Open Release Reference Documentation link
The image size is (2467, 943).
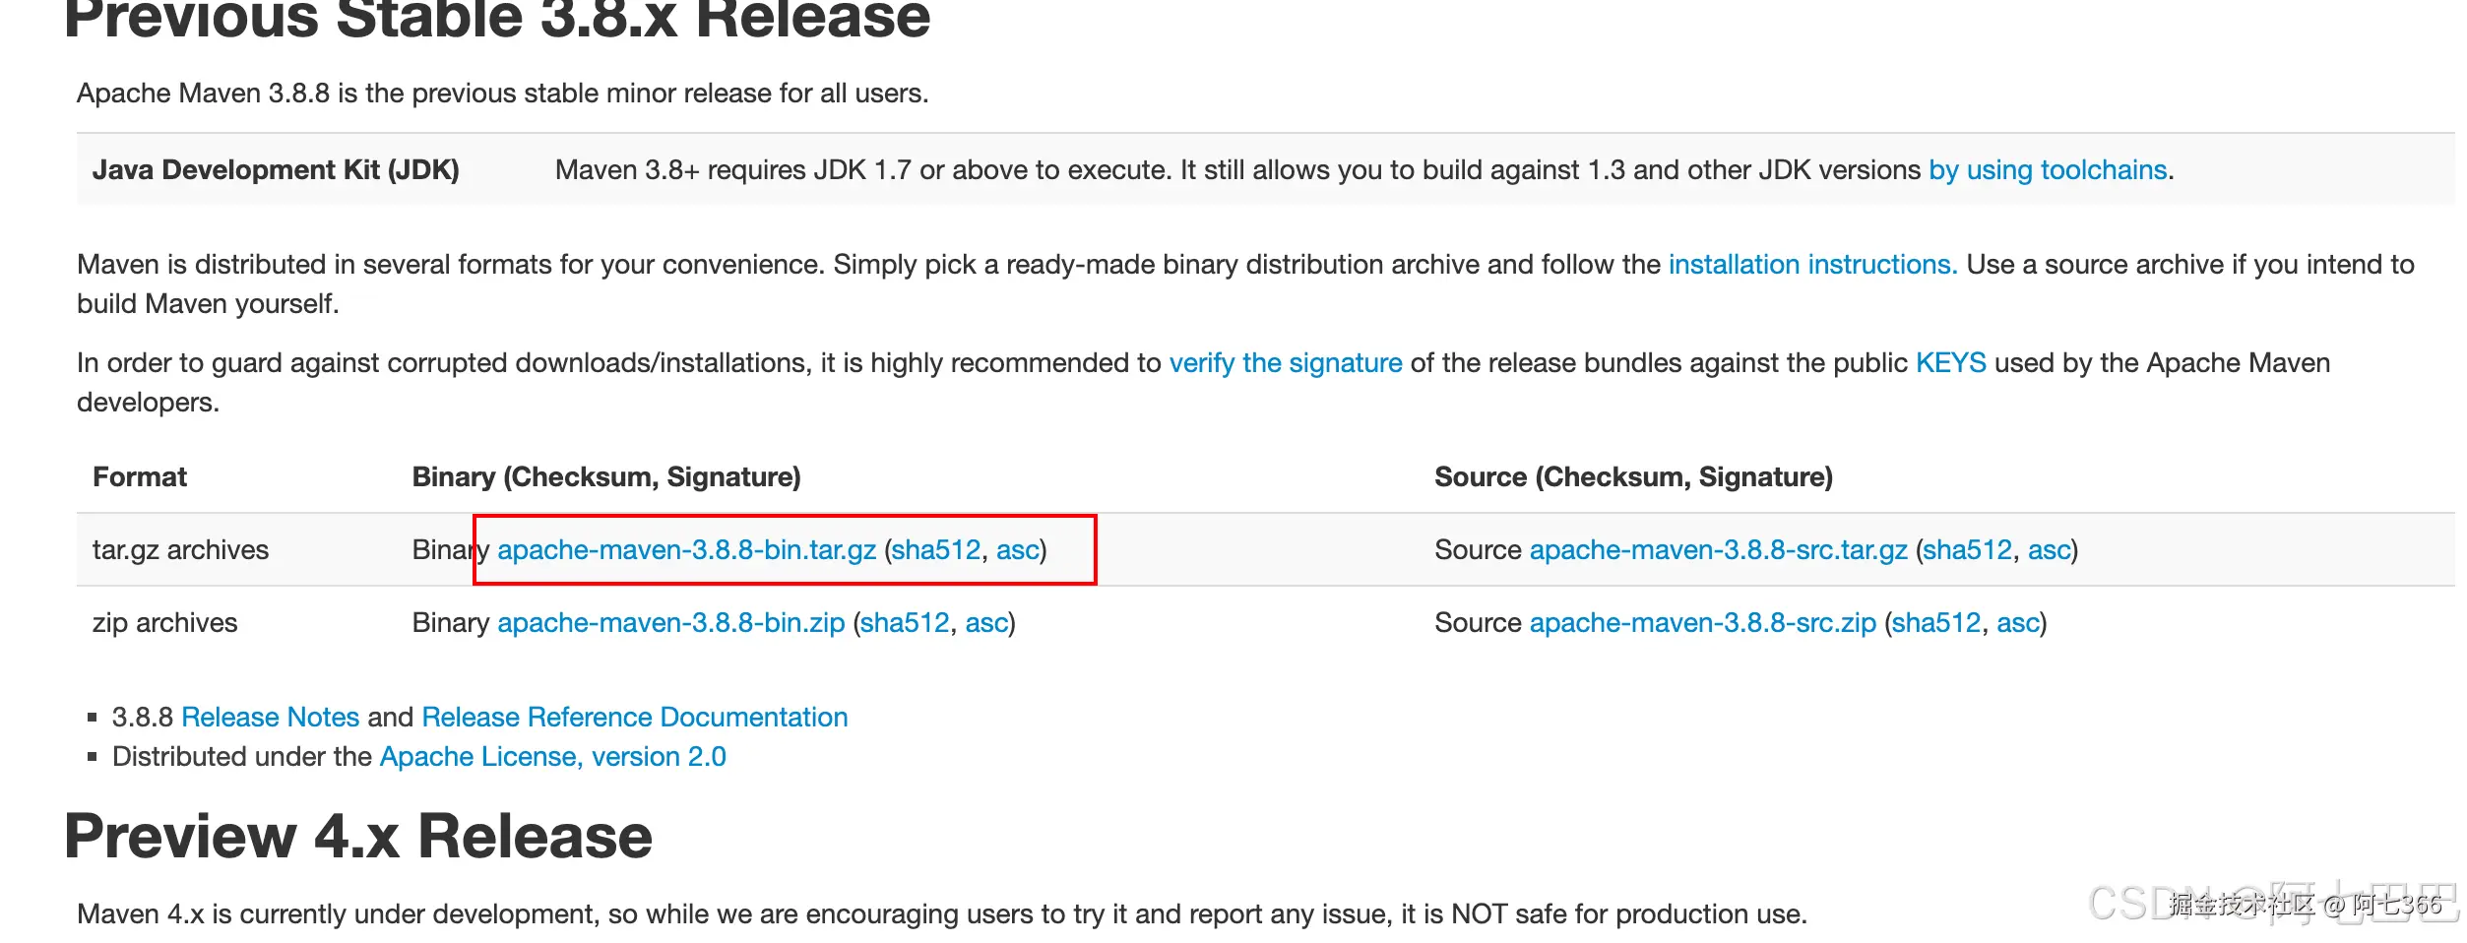(634, 718)
